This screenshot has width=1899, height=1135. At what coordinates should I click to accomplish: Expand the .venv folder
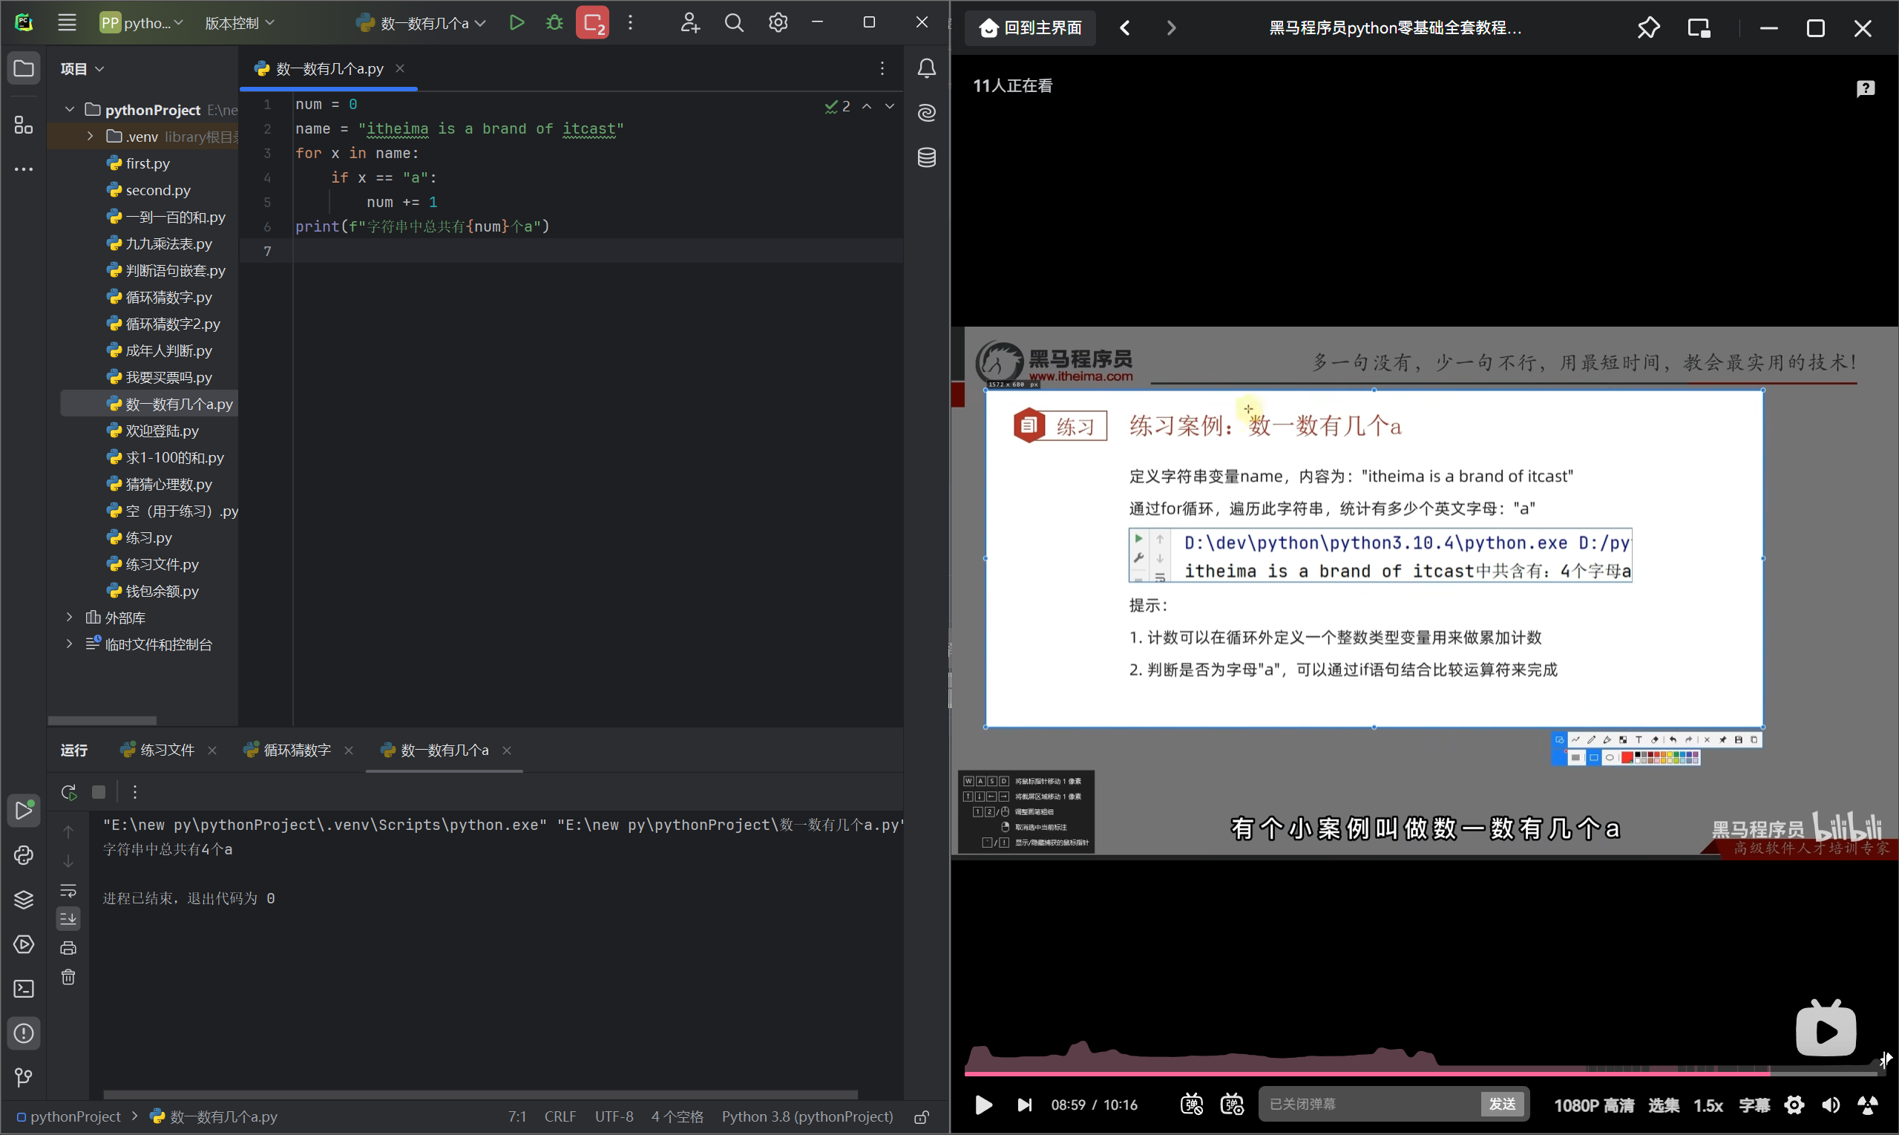pos(91,136)
